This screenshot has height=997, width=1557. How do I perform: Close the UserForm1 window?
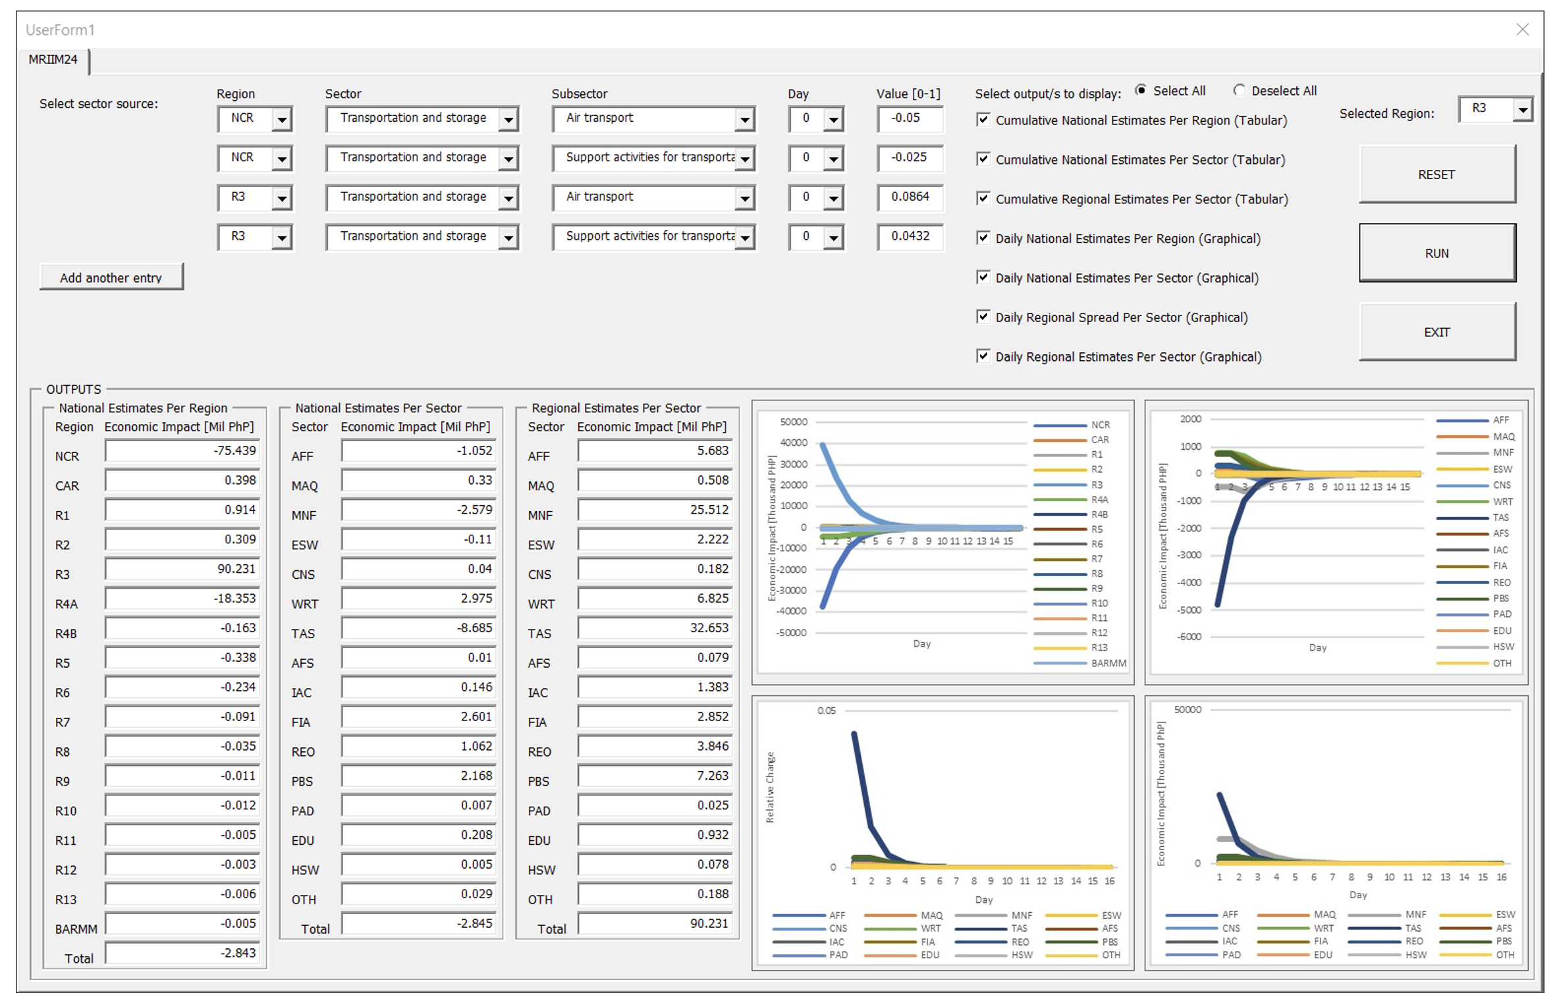pos(1521,30)
